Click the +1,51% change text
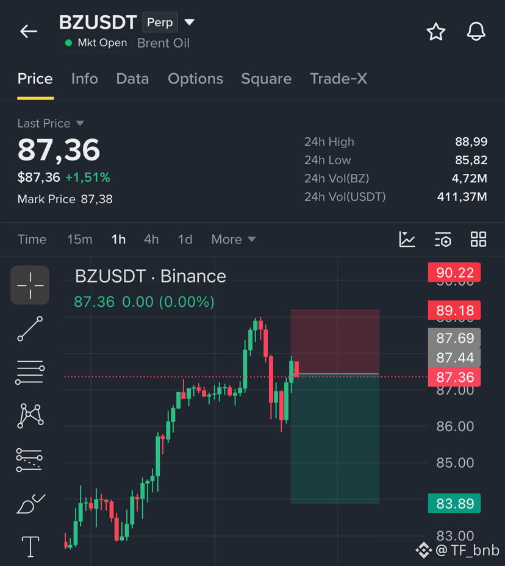505x566 pixels. tap(88, 177)
